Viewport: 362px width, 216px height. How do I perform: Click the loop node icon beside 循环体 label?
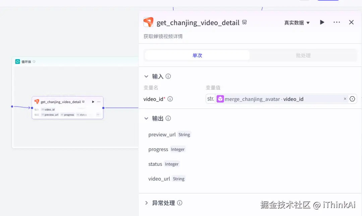click(17, 62)
